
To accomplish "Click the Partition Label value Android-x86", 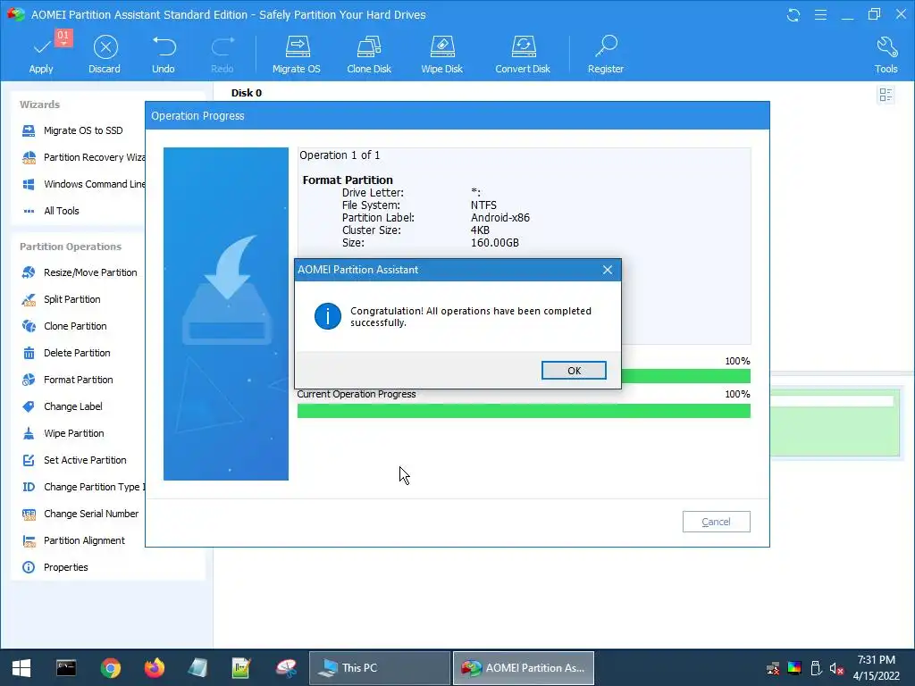I will click(500, 218).
